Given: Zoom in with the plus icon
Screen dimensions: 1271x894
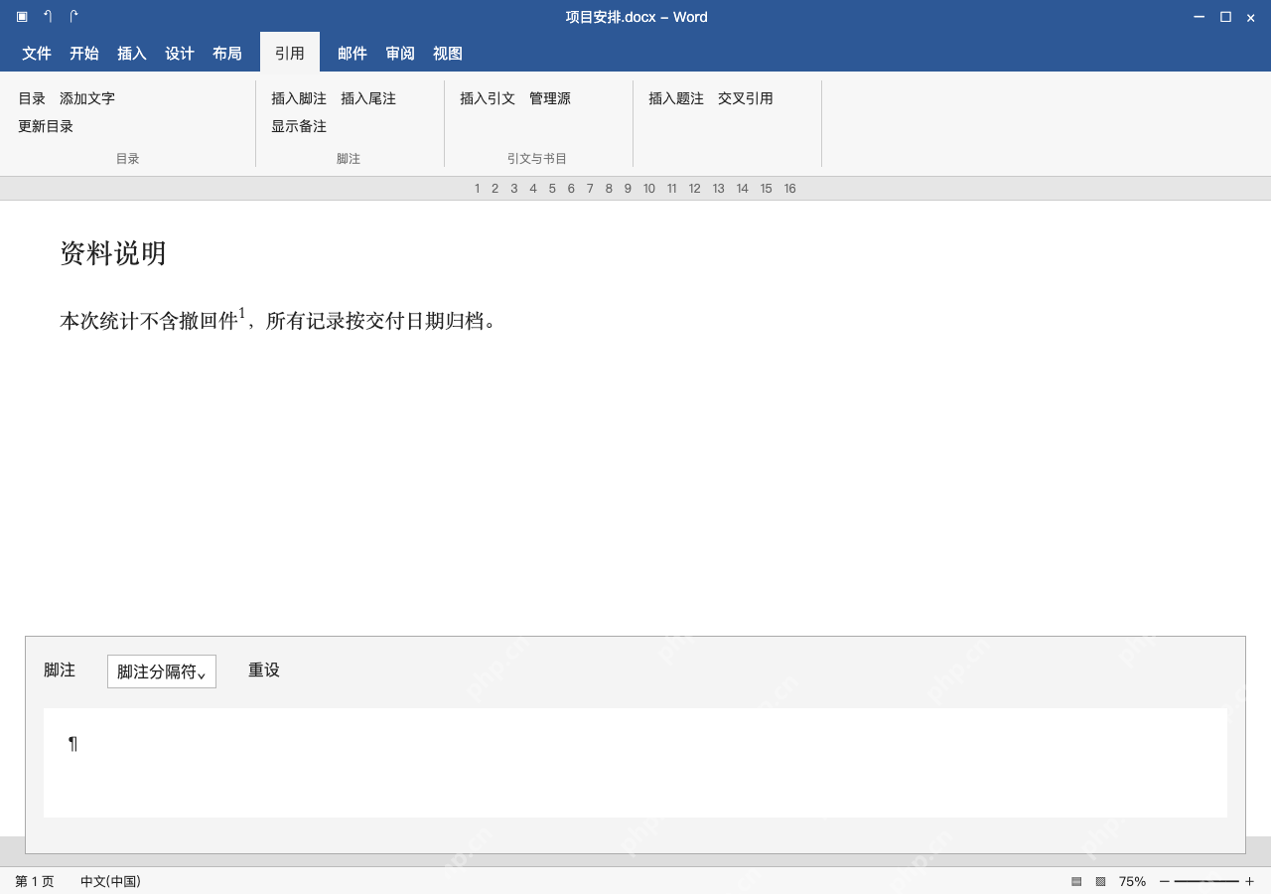Looking at the screenshot, I should 1249,881.
